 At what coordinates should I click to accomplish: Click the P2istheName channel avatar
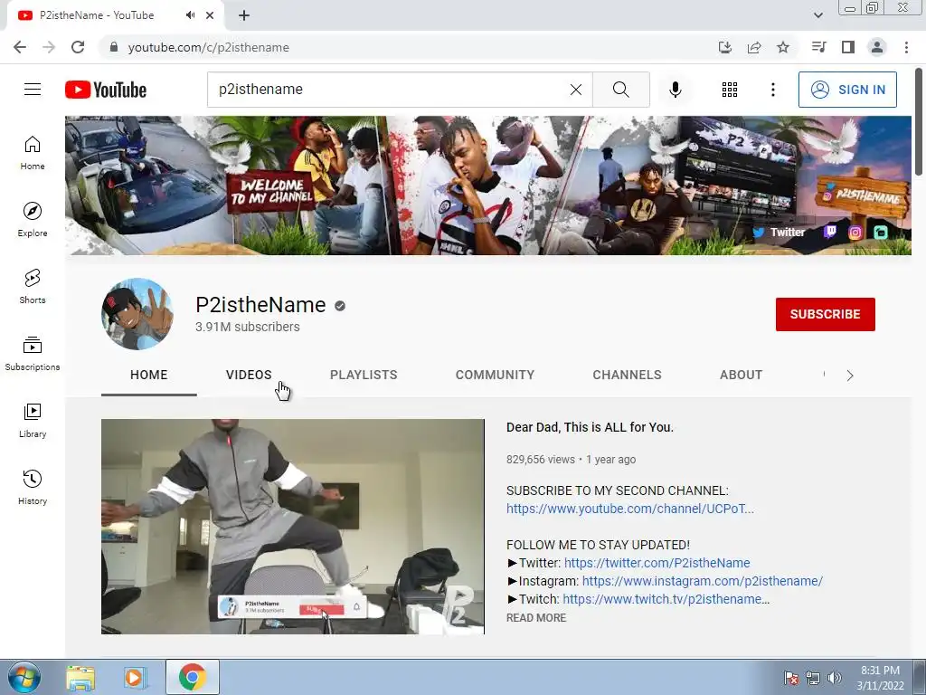pos(137,314)
